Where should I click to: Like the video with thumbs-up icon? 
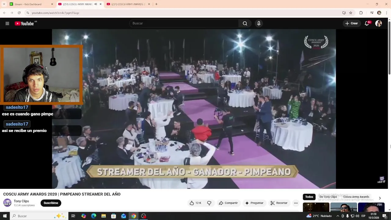pyautogui.click(x=195, y=203)
